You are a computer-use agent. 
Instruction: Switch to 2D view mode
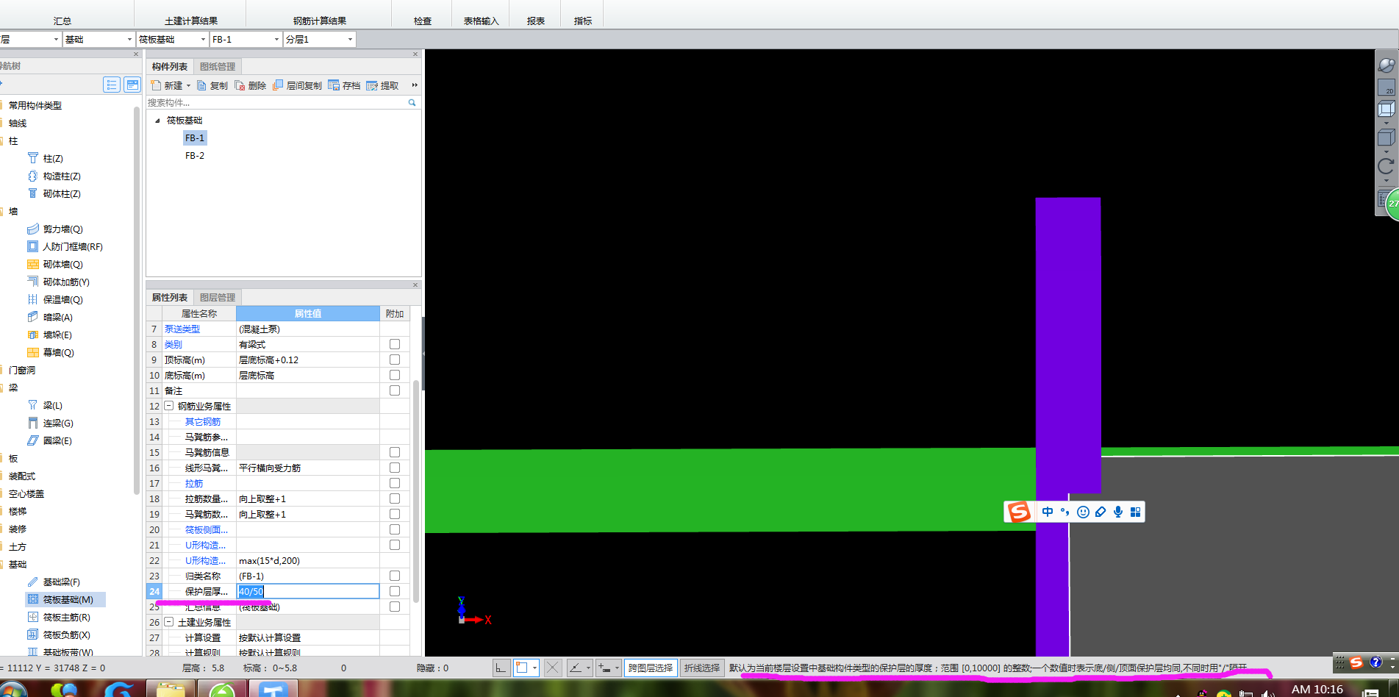1386,88
